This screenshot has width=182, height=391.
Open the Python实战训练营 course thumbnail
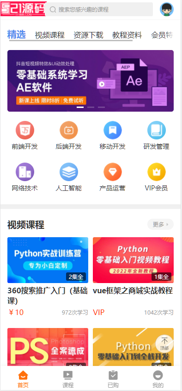48,260
